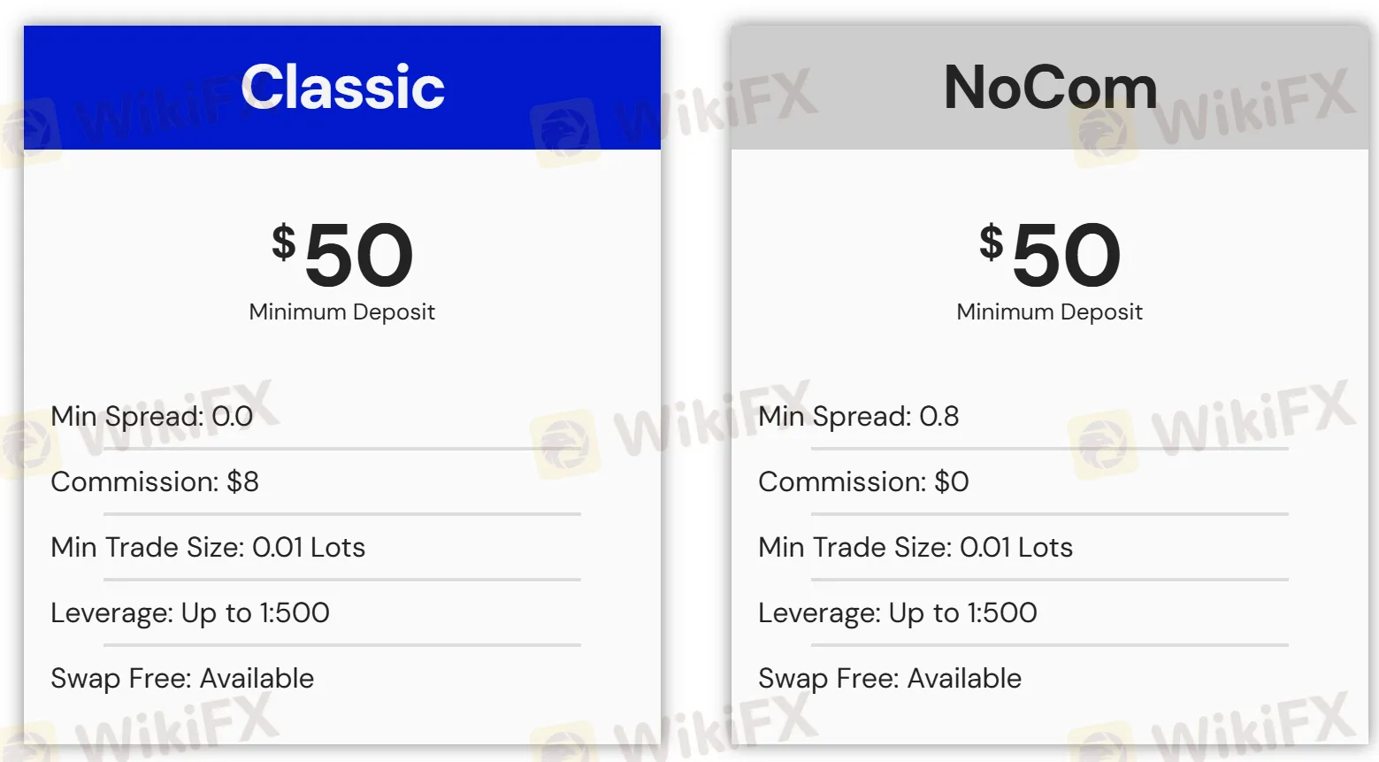Click Classic Commission: $8 row
This screenshot has height=762, width=1379.
click(155, 481)
